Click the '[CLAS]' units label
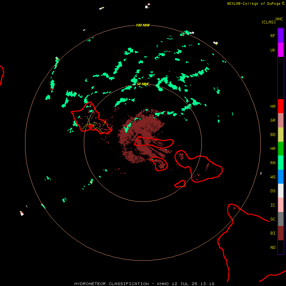This screenshot has height=286, width=286. [x=269, y=22]
